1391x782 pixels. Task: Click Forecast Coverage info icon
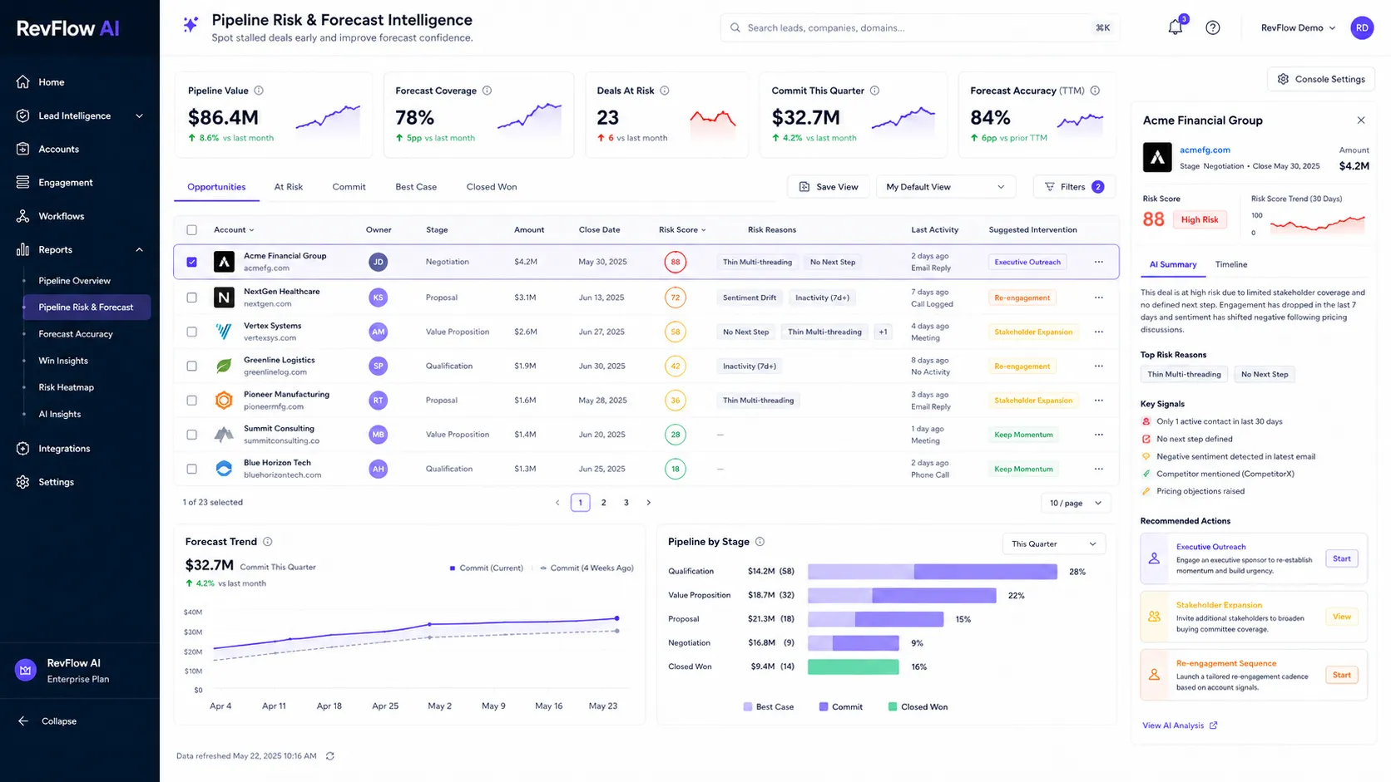tap(488, 91)
